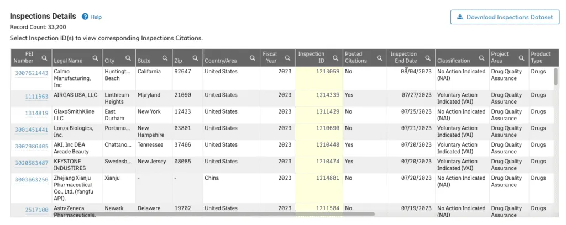This screenshot has height=225, width=566.
Task: Search the FEI Number column
Action: coord(44,57)
